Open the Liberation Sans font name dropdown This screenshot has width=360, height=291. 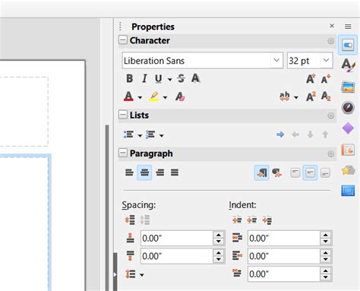[x=276, y=61]
